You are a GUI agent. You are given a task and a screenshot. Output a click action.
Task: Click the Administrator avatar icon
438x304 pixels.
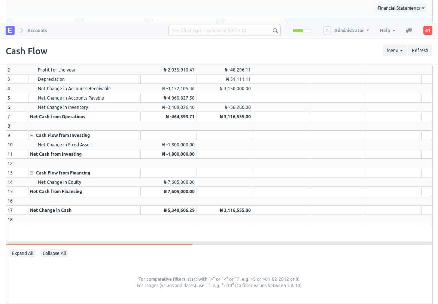click(327, 31)
